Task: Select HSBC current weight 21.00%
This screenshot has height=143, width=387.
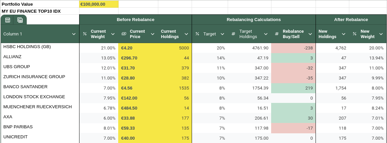Action: pyautogui.click(x=99, y=48)
